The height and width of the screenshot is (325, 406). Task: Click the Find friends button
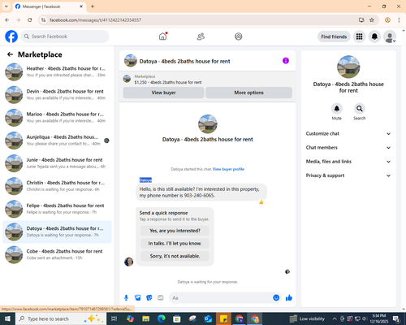pyautogui.click(x=334, y=37)
